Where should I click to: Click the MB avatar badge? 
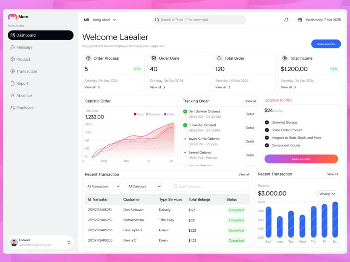pos(86,20)
